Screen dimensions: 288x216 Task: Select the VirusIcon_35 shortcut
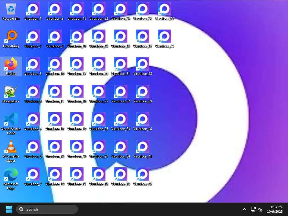coord(121,177)
